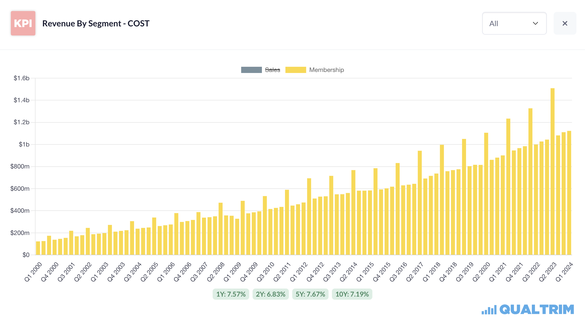Close the Revenue By Segment panel
Screen dimensions: 585x324
pyautogui.click(x=565, y=23)
